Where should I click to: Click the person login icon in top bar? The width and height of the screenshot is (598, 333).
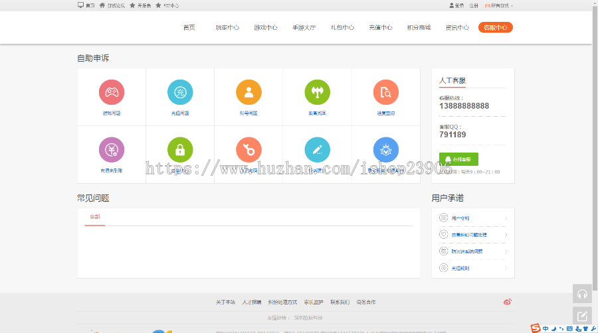tap(452, 6)
